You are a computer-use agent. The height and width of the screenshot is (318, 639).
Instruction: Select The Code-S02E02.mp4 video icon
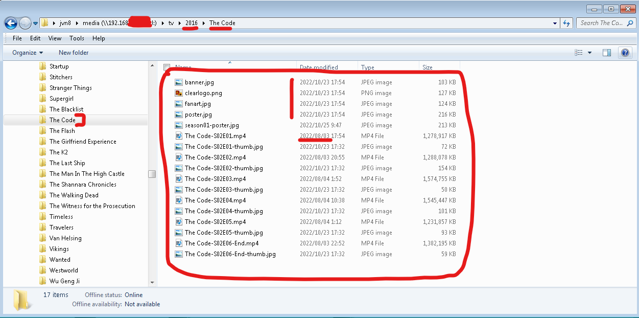[x=179, y=157]
